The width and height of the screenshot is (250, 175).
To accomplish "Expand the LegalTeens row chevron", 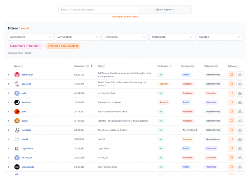I will 8,148.
